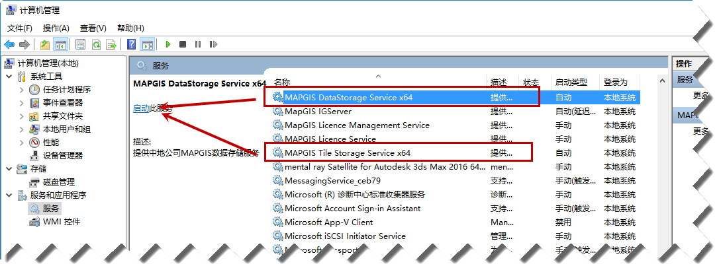This screenshot has width=719, height=270.
Task: Select the MapGIS IGServer service row
Action: click(x=455, y=111)
